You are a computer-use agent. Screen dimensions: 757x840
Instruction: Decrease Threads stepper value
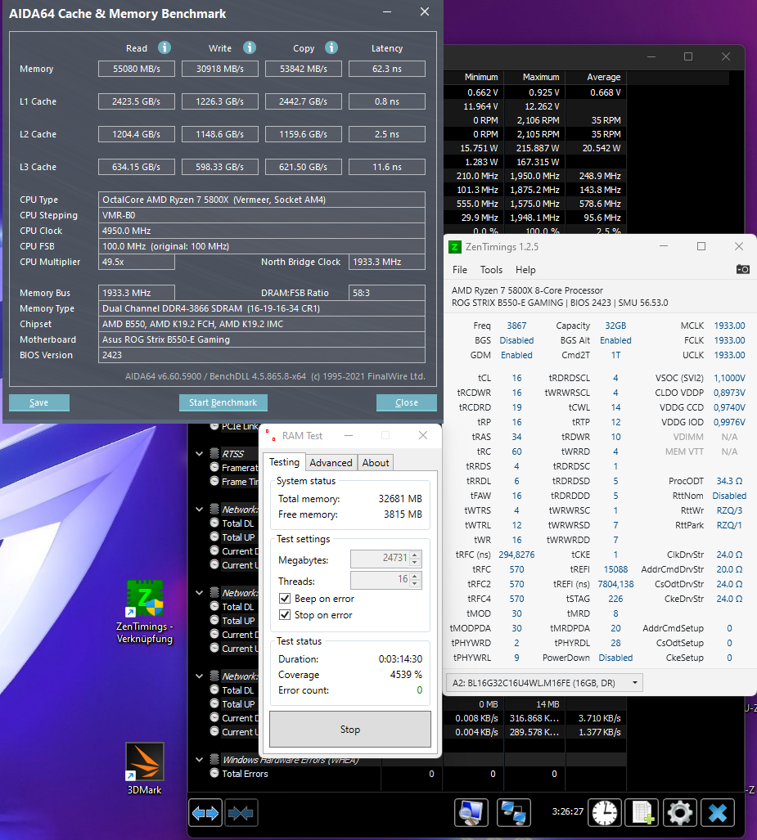click(x=415, y=583)
